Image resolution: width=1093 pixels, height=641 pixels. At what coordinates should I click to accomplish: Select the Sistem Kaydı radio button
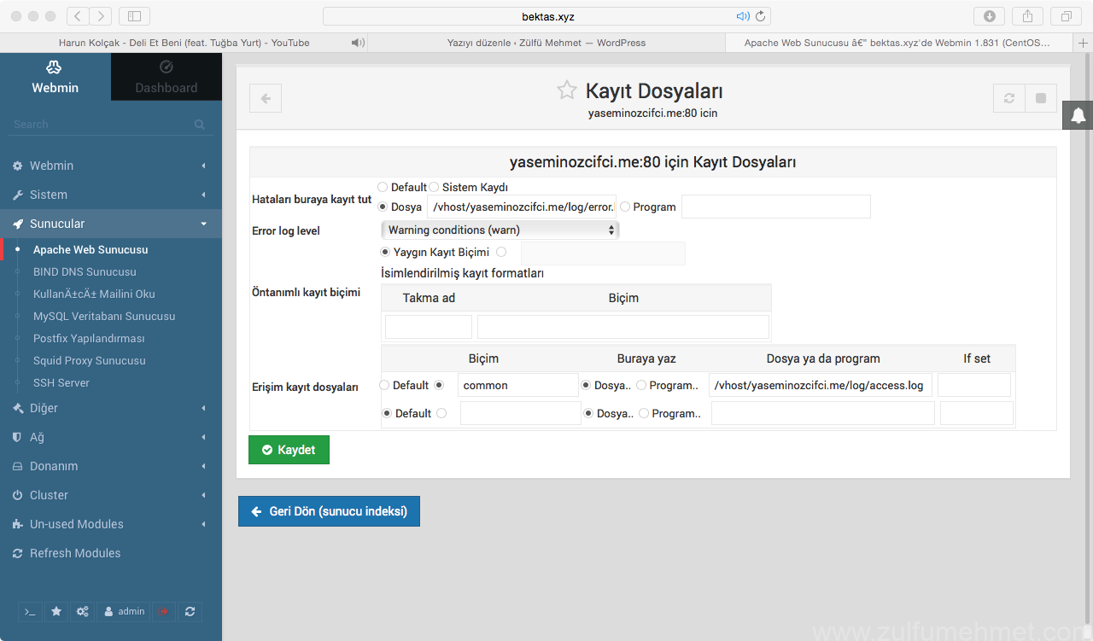(434, 187)
